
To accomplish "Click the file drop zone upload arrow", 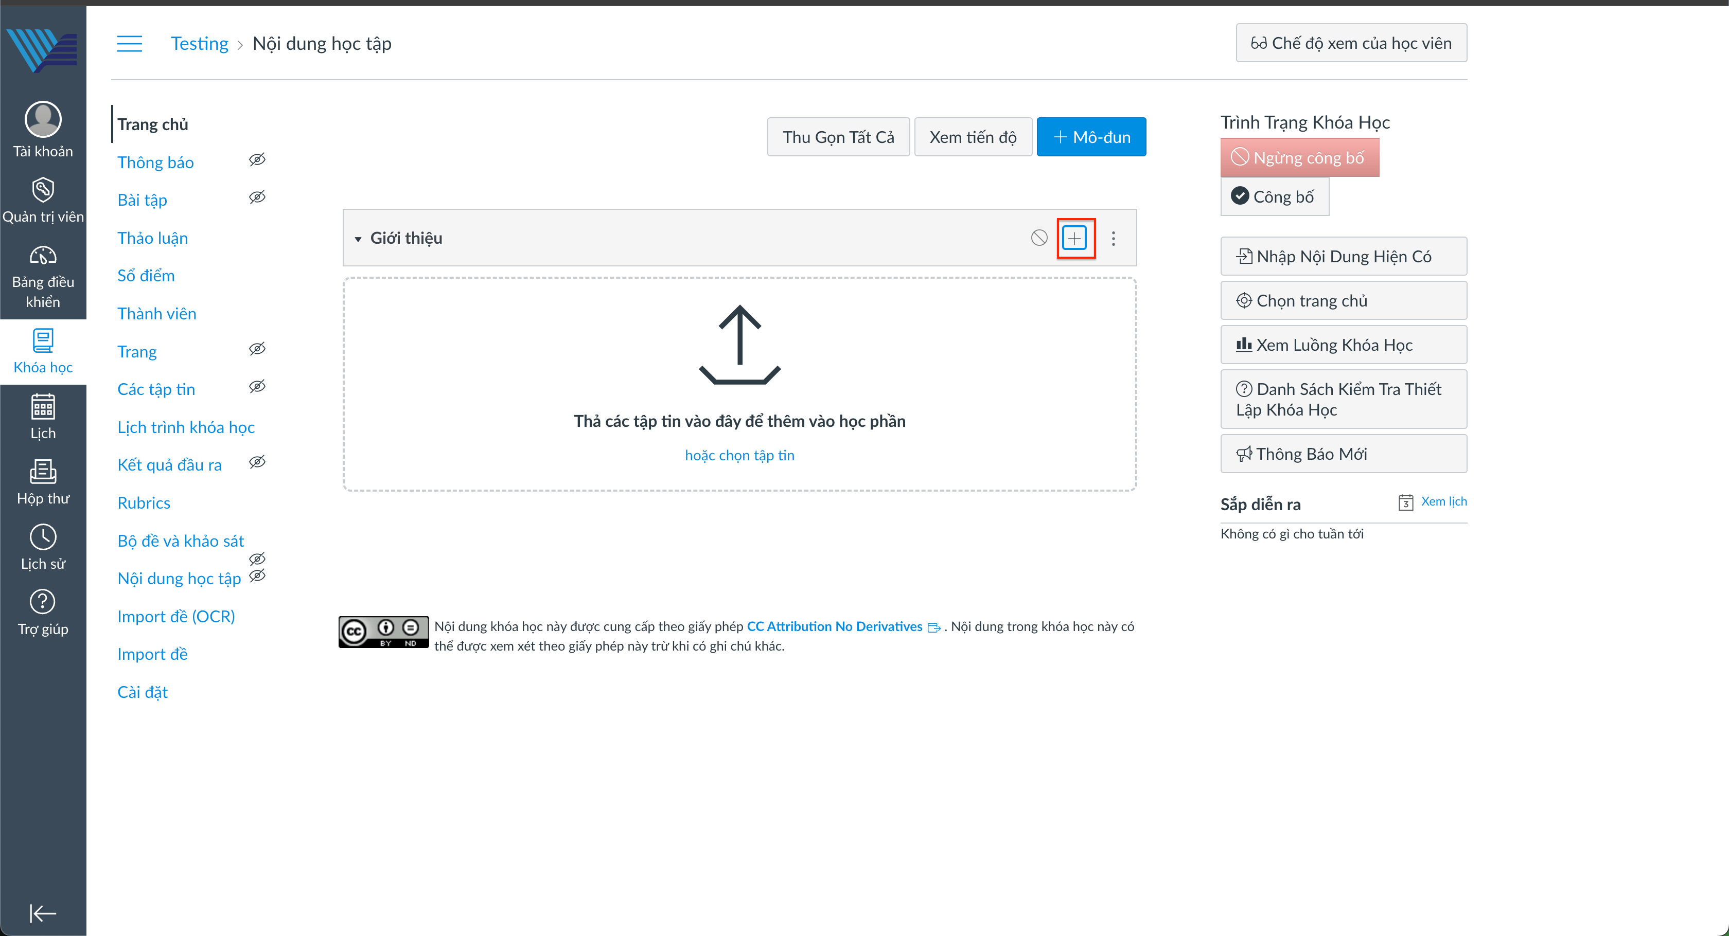I will 739,345.
